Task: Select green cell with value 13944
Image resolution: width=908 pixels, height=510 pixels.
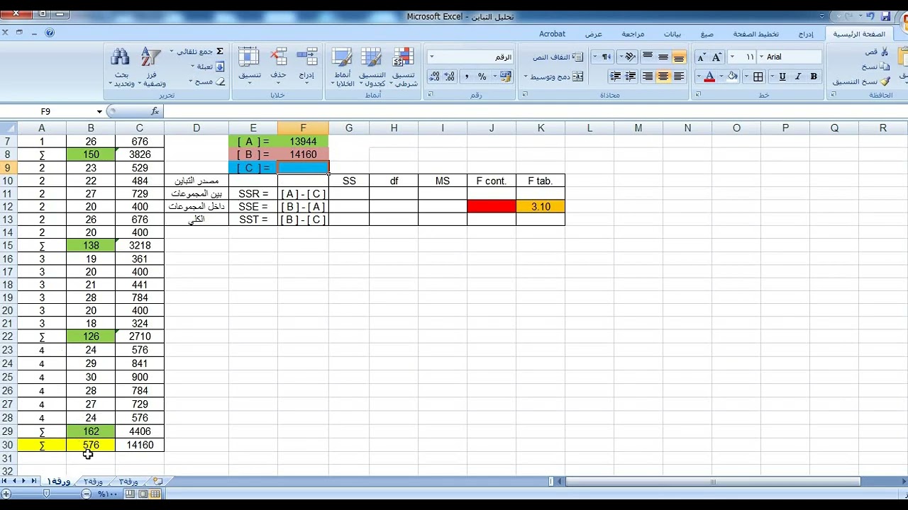Action: pos(303,142)
